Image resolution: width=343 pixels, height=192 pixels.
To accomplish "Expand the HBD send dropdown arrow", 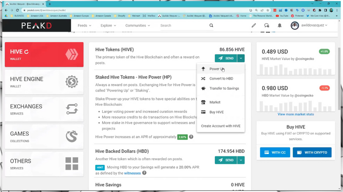I will [x=241, y=160].
